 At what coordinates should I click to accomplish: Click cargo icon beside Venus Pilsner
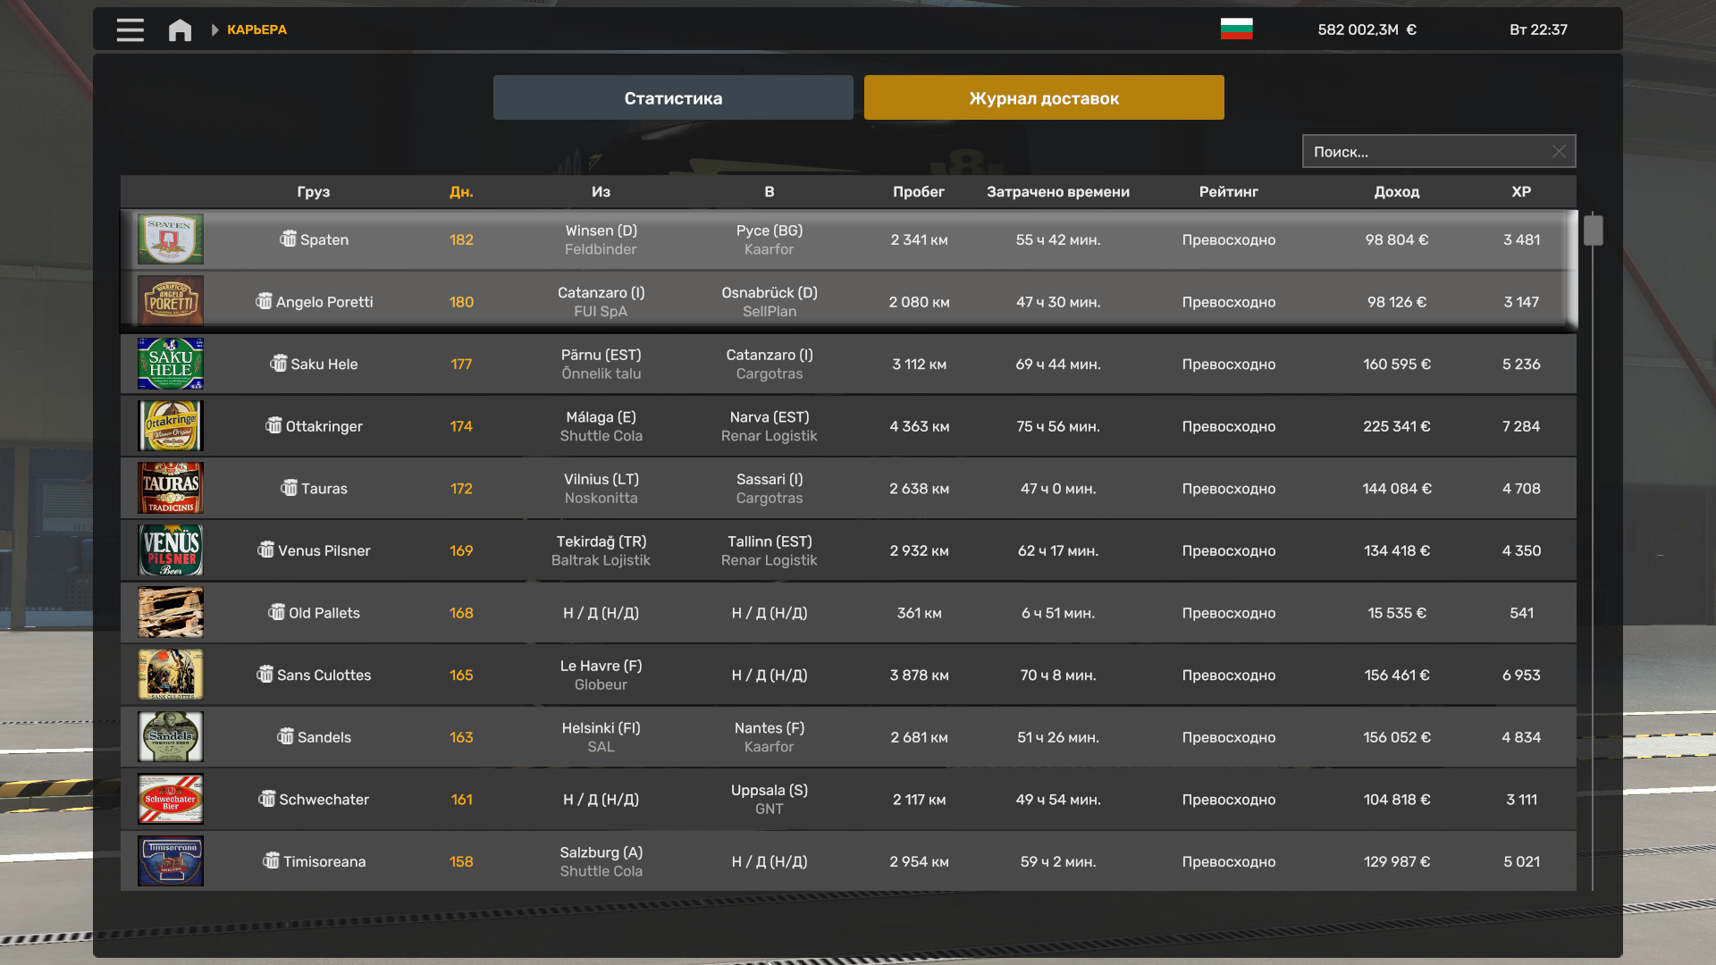coord(265,550)
